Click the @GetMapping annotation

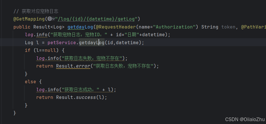[29, 19]
